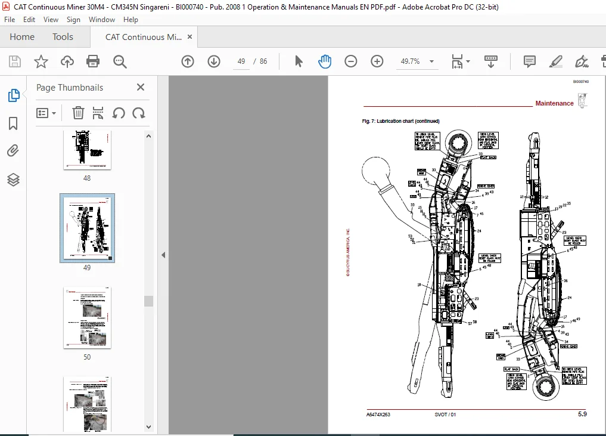Switch to the Tools tab
The height and width of the screenshot is (436, 606).
(x=63, y=37)
